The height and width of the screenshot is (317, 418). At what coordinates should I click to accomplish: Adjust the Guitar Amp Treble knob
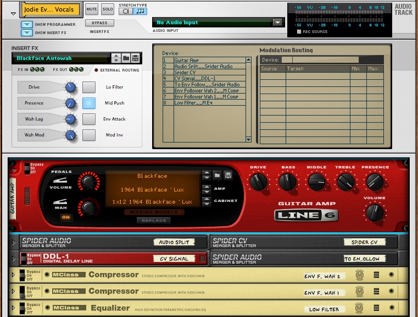[x=345, y=182]
